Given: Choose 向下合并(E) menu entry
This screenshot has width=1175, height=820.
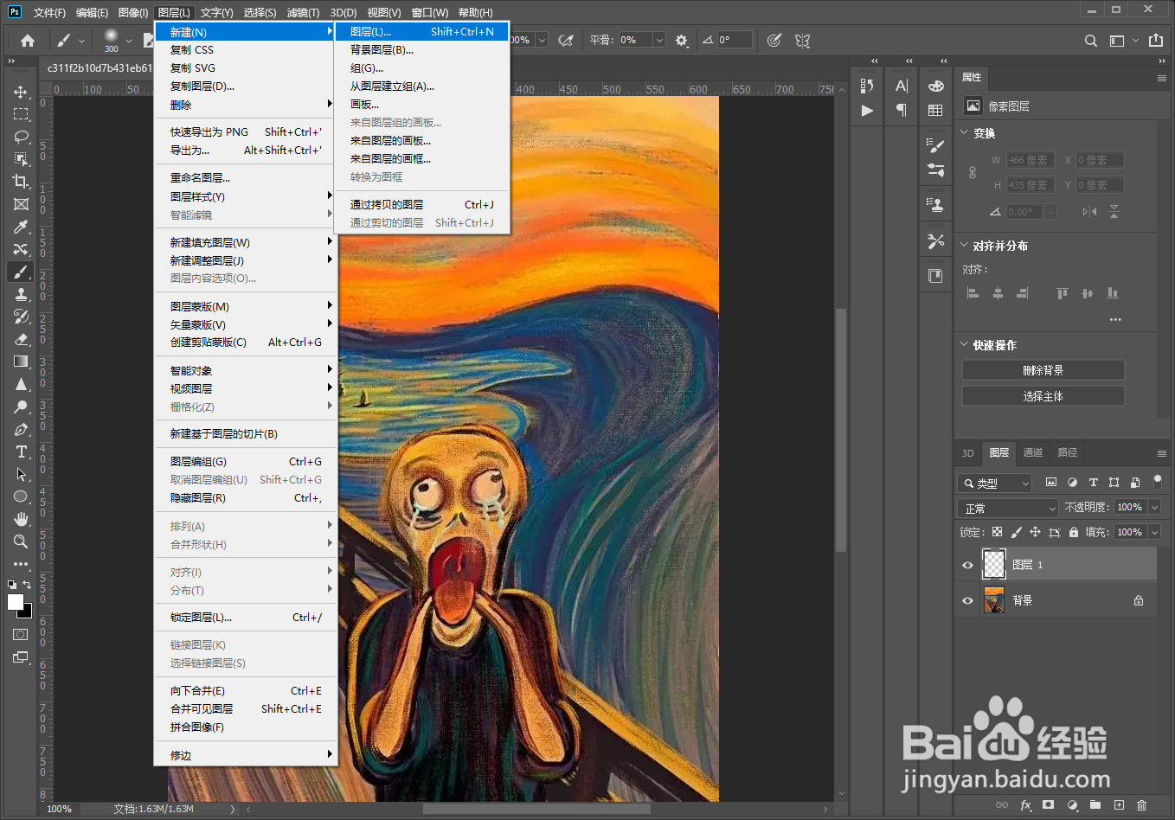Looking at the screenshot, I should (245, 690).
